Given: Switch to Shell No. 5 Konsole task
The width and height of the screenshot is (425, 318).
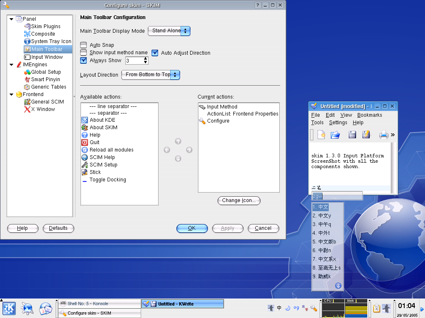Looking at the screenshot, I should 100,304.
